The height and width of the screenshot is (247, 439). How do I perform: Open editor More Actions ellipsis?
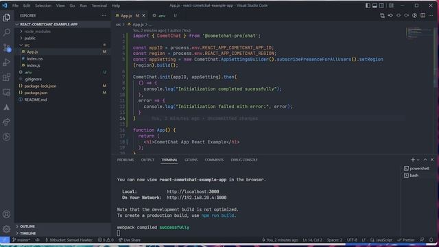coord(431,15)
